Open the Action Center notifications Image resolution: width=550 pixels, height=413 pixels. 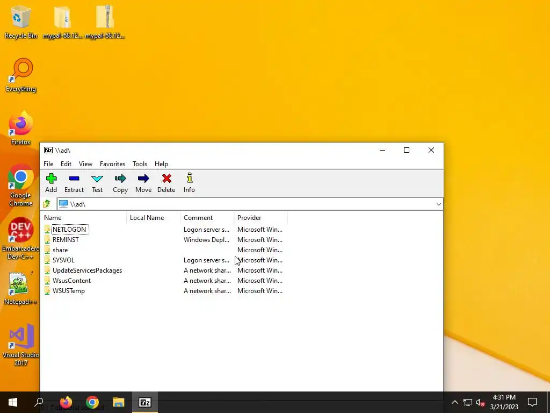coord(532,402)
